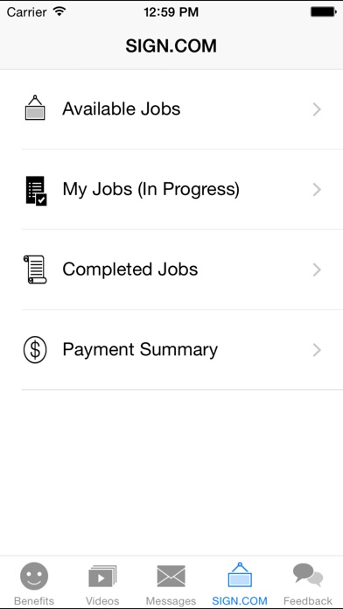Viewport: 343px width, 609px height.
Task: Tap the speech bubbles Feedback icon
Action: [308, 575]
